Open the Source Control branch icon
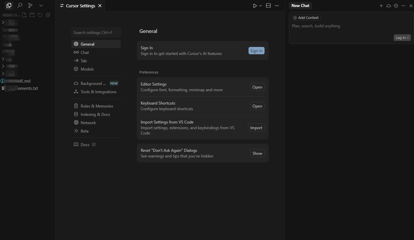Screen dimensions: 414x240 coord(30,5)
